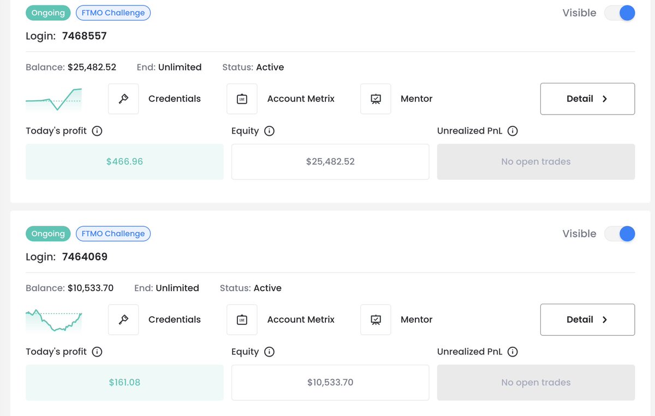Open Detail for account 7464069
The width and height of the screenshot is (655, 416).
(x=587, y=319)
